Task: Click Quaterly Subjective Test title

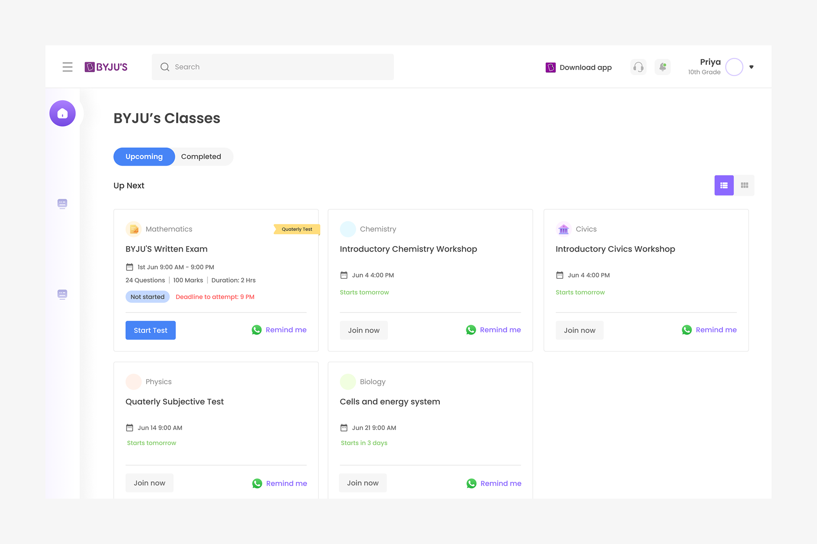Action: tap(174, 402)
